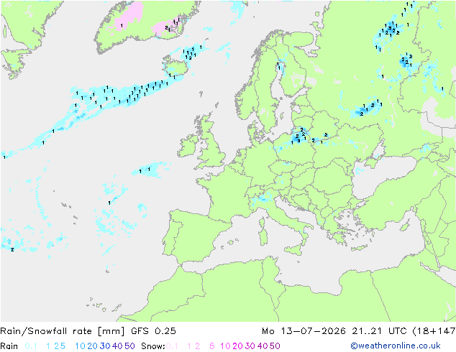Click the "Rain/Snowfall rate [mm]" title text

tap(63, 331)
